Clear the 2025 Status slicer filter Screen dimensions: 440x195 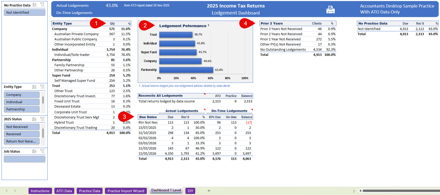pyautogui.click(x=42, y=119)
